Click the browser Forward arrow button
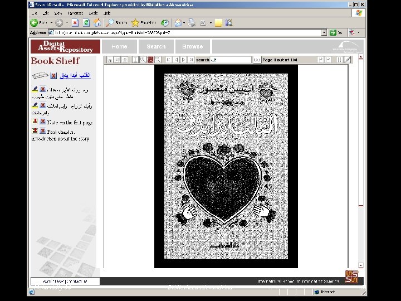Screen dimensions: 401x301 [59, 23]
